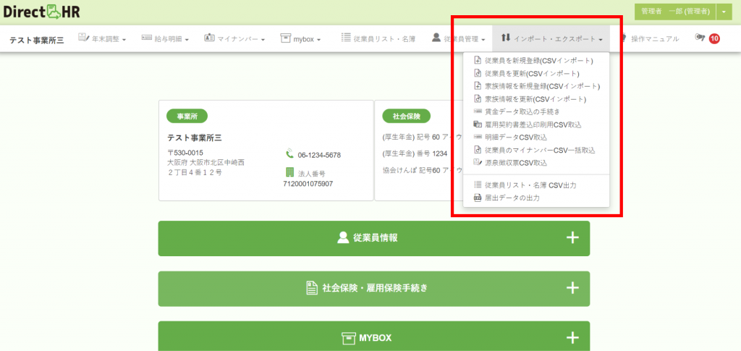Click the green building icon for 法人番号
The width and height of the screenshot is (741, 351).
pos(289,172)
